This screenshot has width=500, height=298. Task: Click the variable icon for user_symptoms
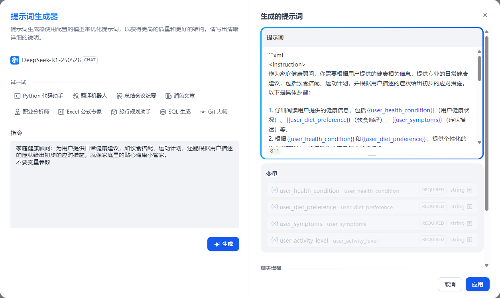274,223
